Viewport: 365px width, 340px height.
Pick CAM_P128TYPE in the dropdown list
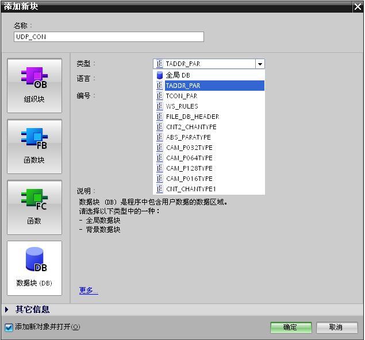[209, 168]
